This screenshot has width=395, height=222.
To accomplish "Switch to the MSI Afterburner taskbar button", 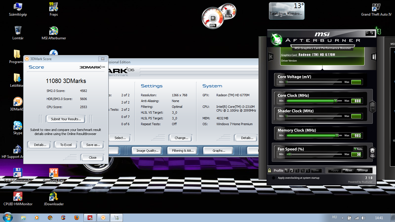I will click(117, 218).
